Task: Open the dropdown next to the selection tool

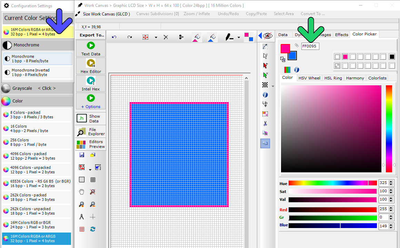Action: [156, 37]
